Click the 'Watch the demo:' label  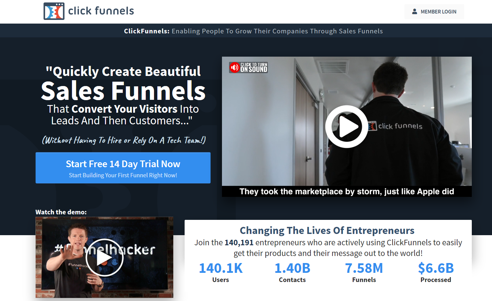click(61, 212)
